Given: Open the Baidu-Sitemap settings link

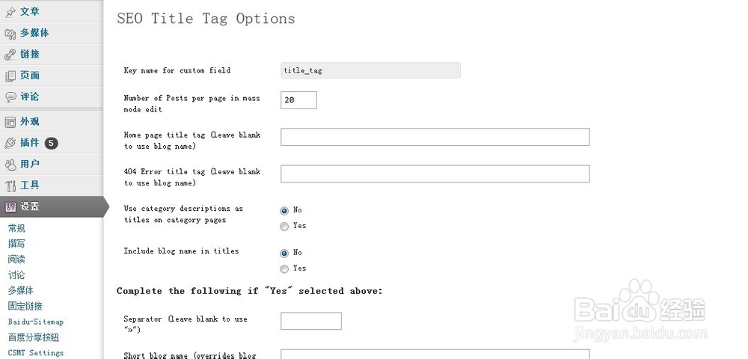Looking at the screenshot, I should pos(36,322).
